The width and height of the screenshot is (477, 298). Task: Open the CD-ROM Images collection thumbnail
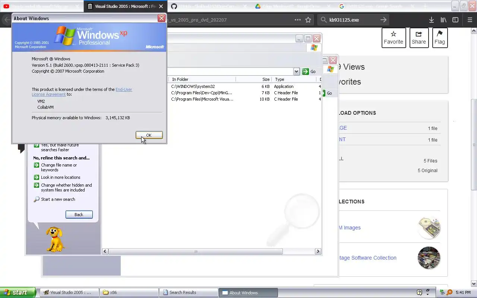[429, 228]
